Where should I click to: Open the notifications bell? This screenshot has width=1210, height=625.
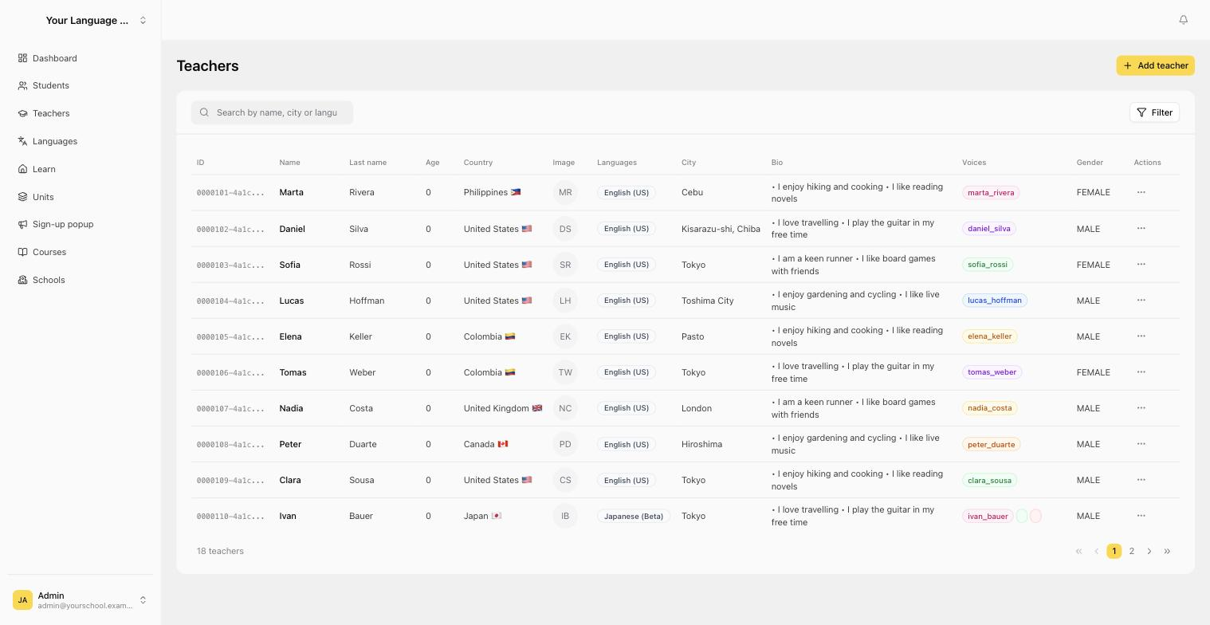coord(1184,20)
